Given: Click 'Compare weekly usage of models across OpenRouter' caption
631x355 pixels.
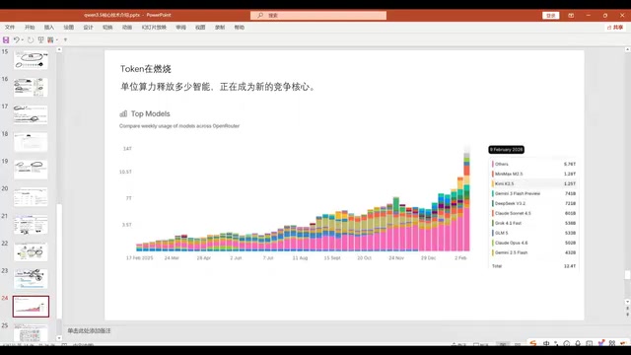Looking at the screenshot, I should pyautogui.click(x=179, y=126).
